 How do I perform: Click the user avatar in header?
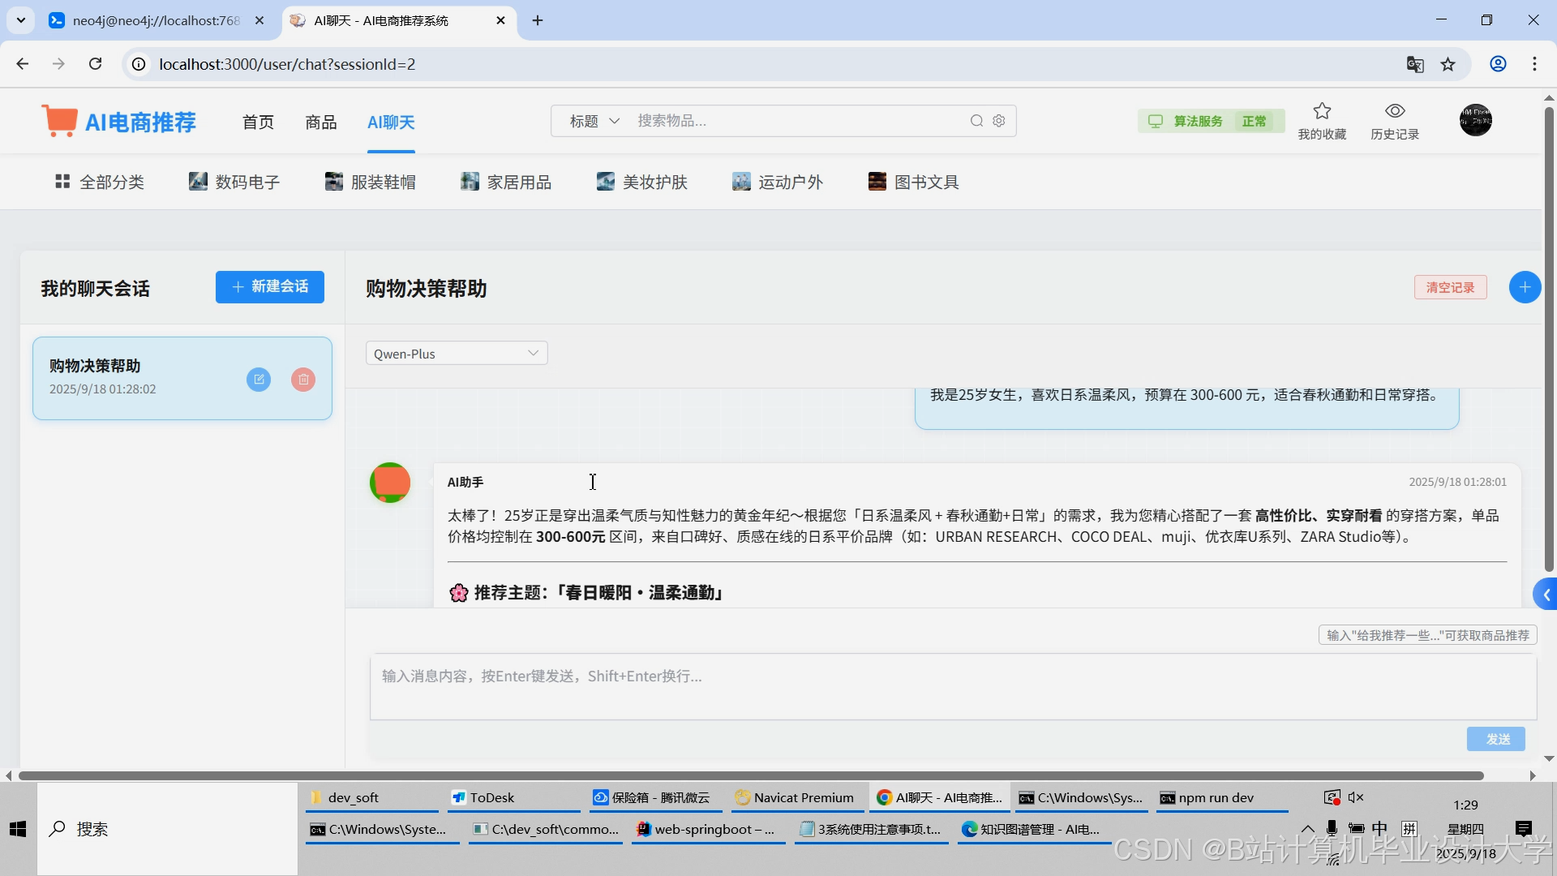[1475, 121]
